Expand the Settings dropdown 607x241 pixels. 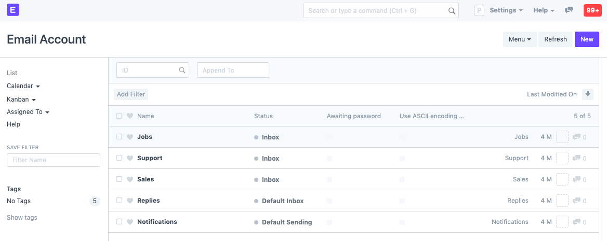[506, 10]
